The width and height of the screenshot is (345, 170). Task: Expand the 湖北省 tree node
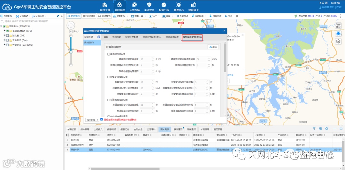pos(4,35)
